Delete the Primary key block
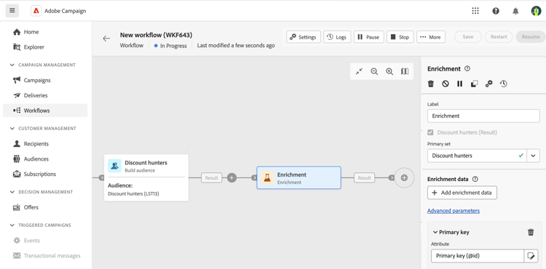This screenshot has width=546, height=269. pyautogui.click(x=531, y=232)
